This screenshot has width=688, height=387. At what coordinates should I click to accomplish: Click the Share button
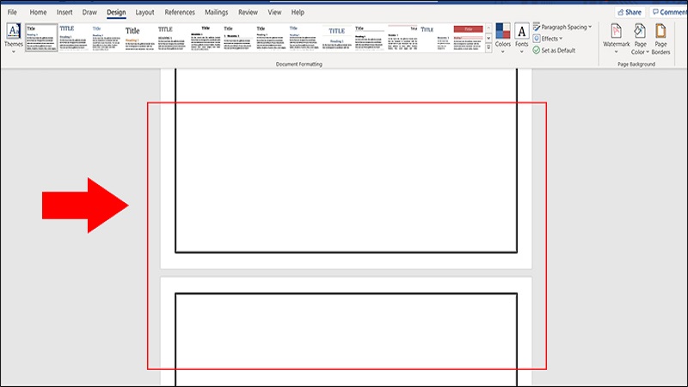(x=630, y=13)
